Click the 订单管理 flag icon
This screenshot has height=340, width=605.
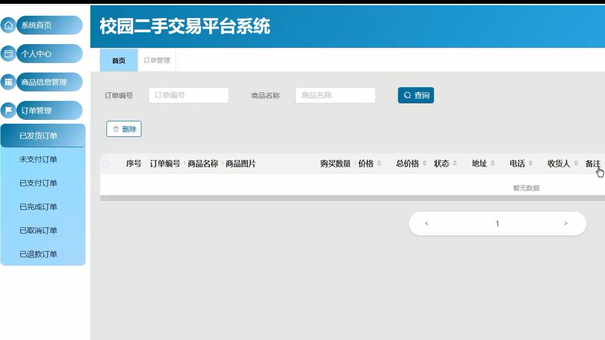(x=8, y=110)
